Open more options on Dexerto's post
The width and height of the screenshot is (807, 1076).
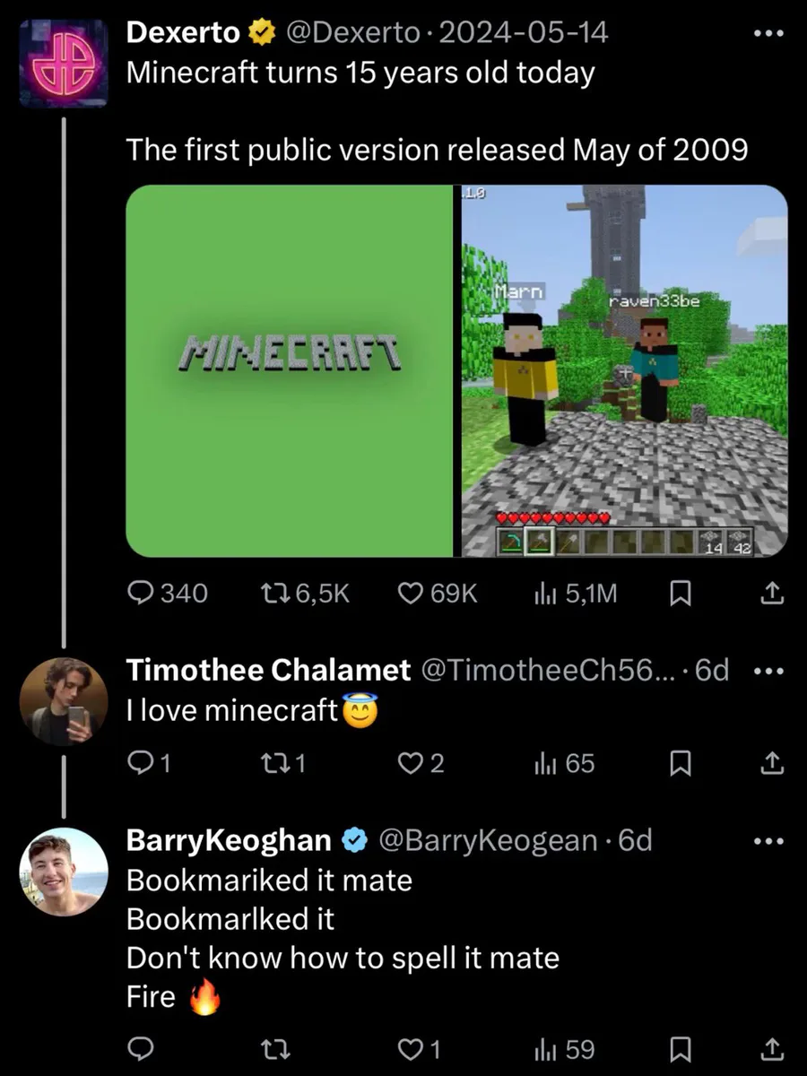coord(768,33)
